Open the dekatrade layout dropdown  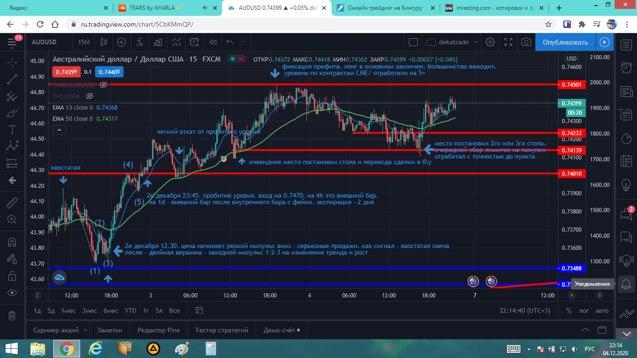tap(452, 42)
